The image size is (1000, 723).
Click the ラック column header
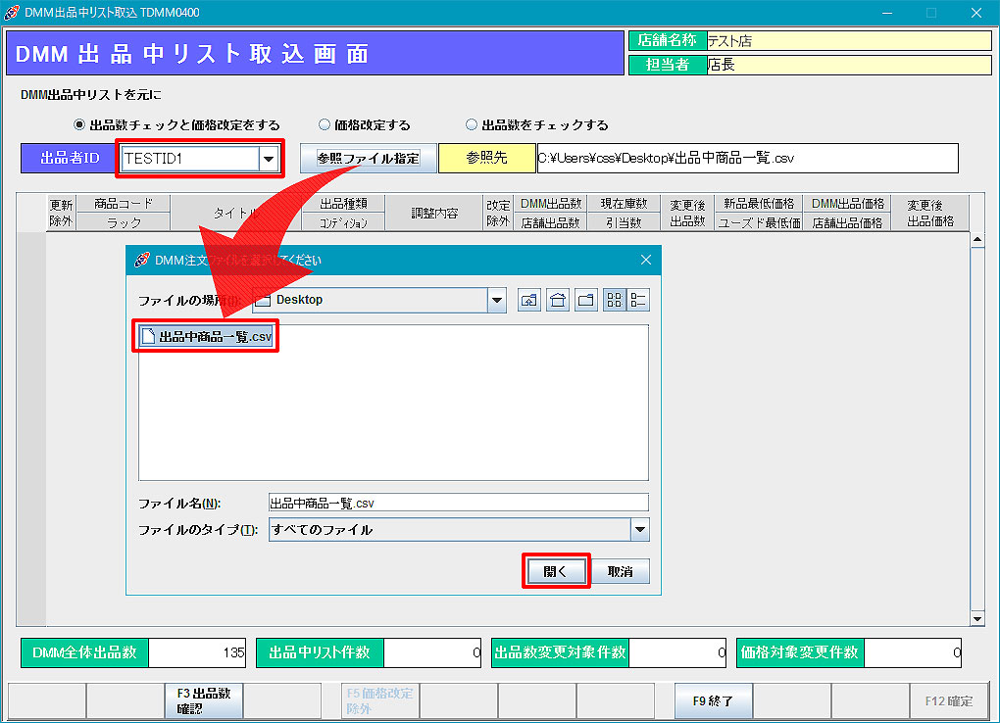[124, 222]
